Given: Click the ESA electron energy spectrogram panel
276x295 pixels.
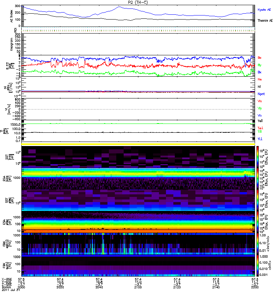Looking at the screenshot, I should tap(138, 222).
